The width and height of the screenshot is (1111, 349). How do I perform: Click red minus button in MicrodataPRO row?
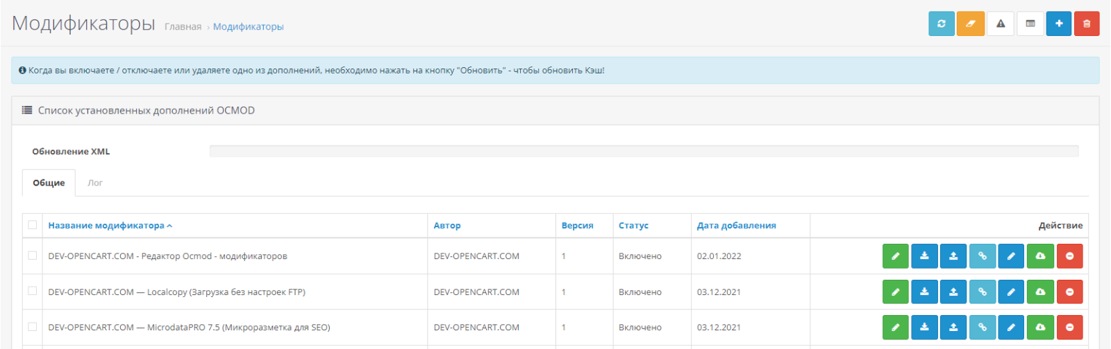tap(1069, 327)
